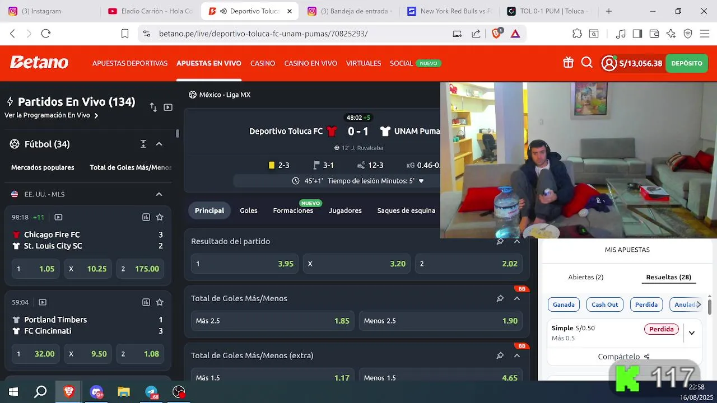Open the user account avatar icon
The height and width of the screenshot is (403, 717).
[x=609, y=63]
